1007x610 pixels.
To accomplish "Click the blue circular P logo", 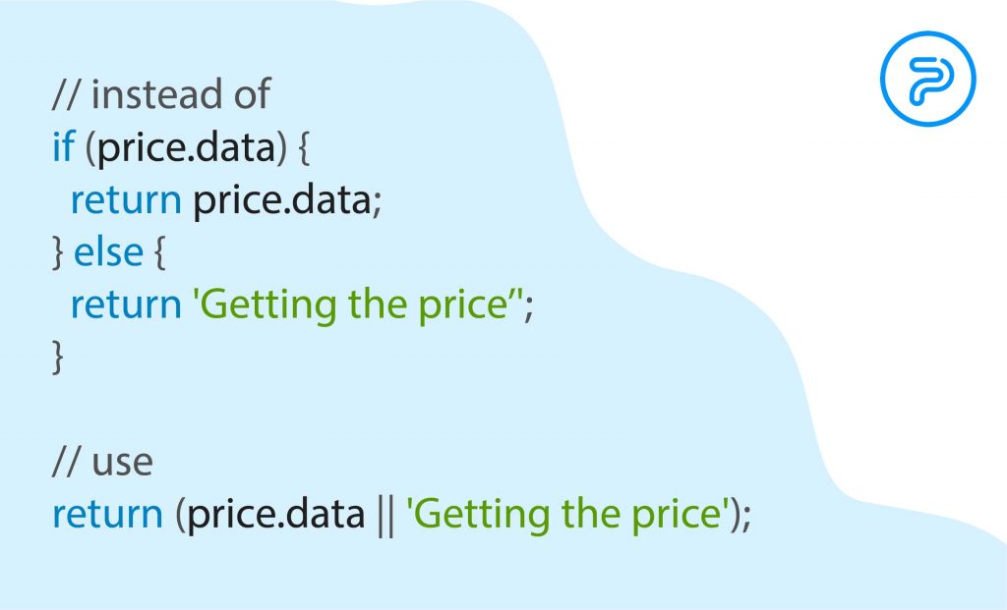I will click(x=928, y=79).
